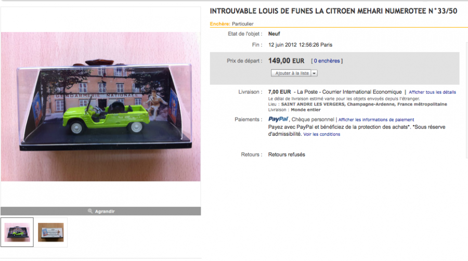
Task: Click the Agrandir bar to enlarge photo
Action: 100,211
